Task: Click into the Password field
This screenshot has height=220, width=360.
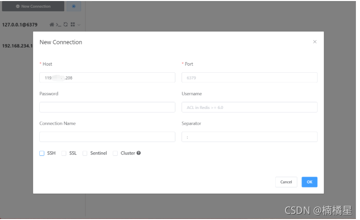Action: pyautogui.click(x=107, y=107)
